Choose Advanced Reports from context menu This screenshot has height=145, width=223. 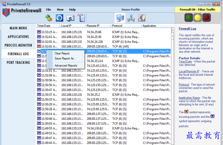tap(66, 66)
